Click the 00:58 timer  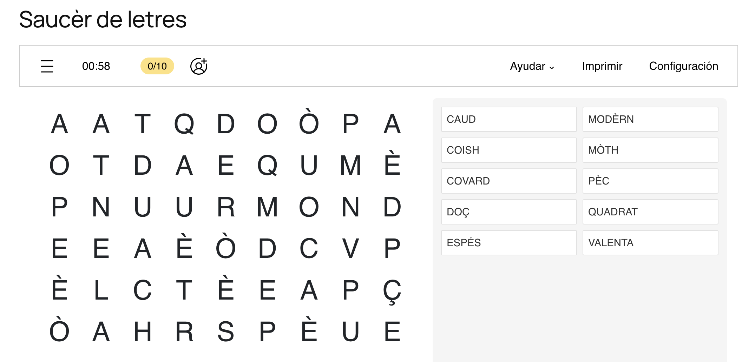coord(96,66)
